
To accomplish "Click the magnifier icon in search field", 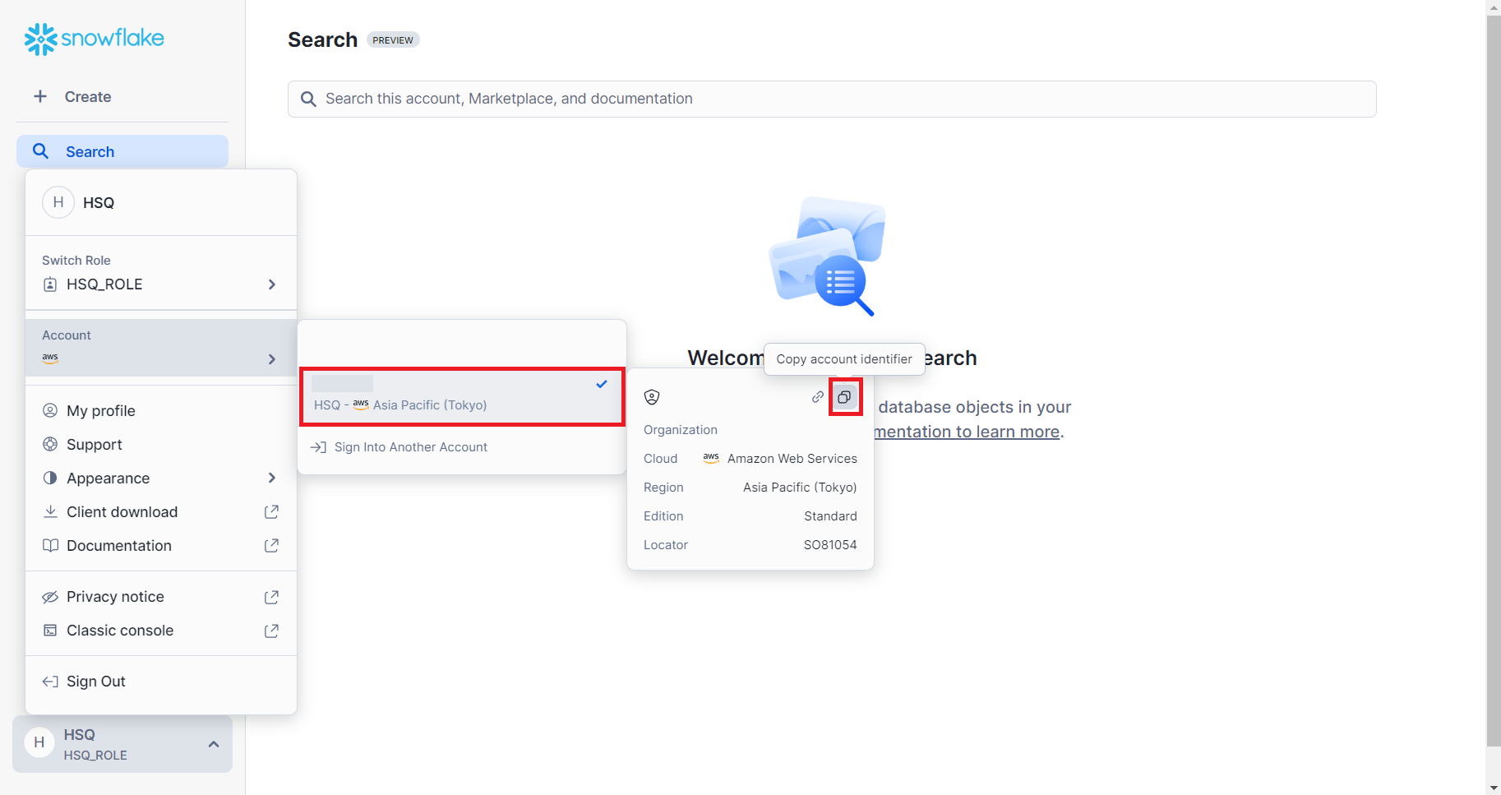I will point(308,99).
